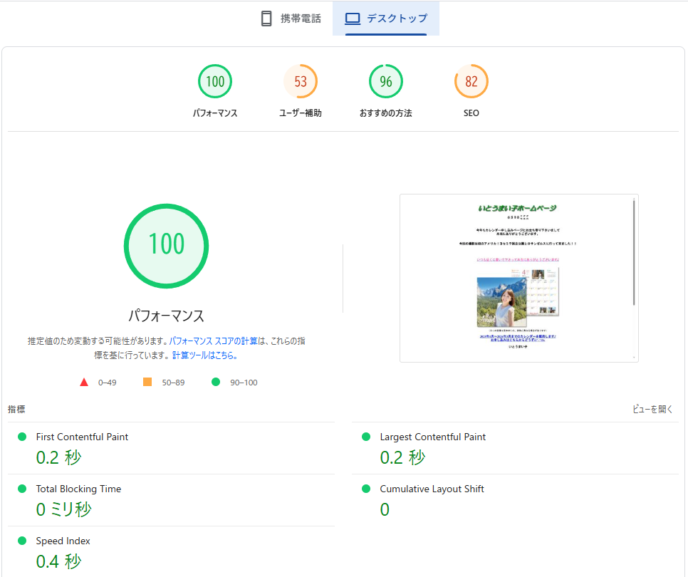This screenshot has height=577, width=688.
Task: Click the orange square 50–89 legend icon
Action: point(147,383)
